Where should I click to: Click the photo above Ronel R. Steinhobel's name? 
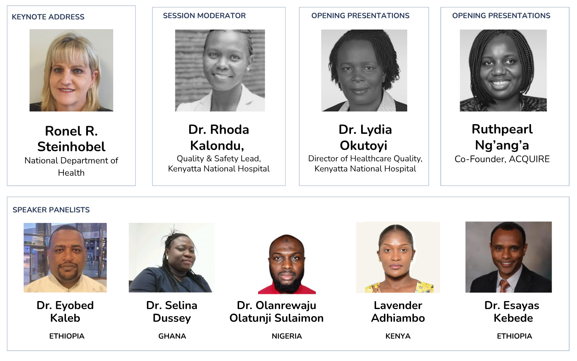point(71,70)
